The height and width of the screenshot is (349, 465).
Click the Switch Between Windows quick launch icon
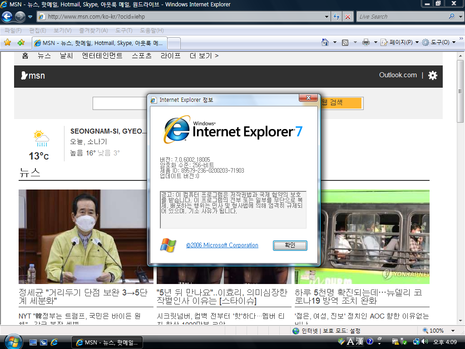pyautogui.click(x=44, y=342)
